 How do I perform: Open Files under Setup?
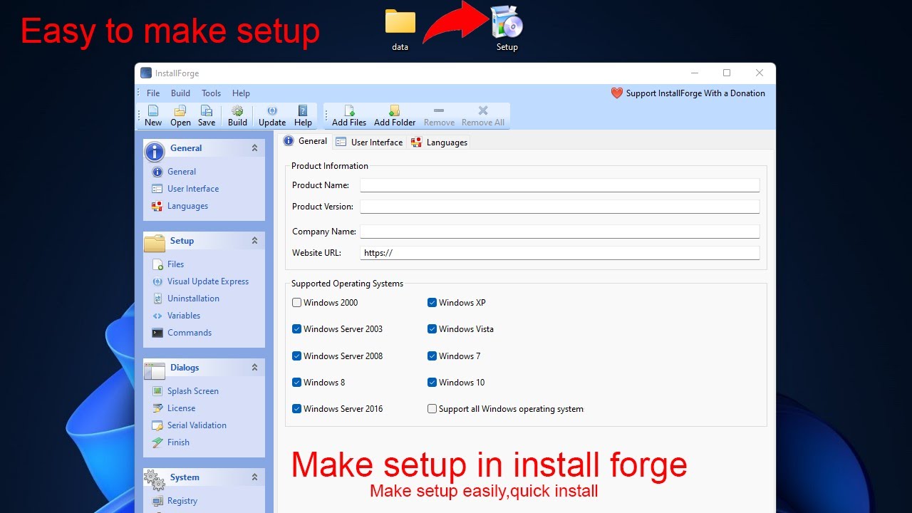(x=175, y=264)
